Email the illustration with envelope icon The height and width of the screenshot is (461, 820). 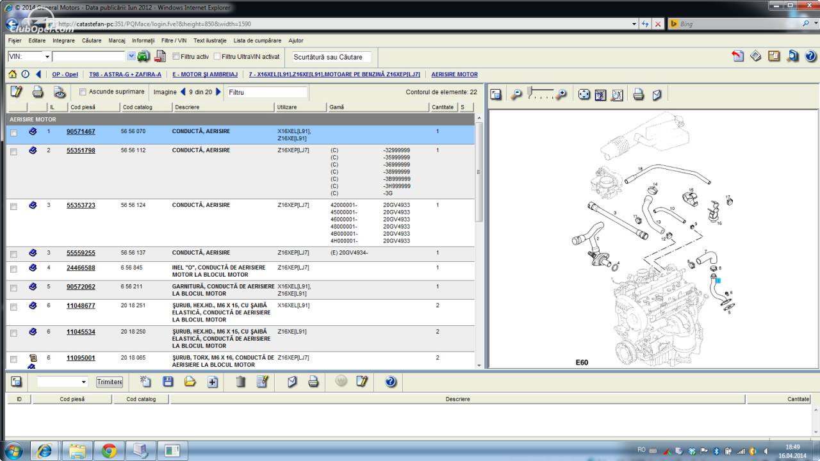tap(657, 95)
